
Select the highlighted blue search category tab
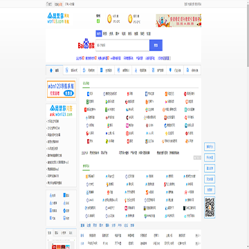click(99, 34)
